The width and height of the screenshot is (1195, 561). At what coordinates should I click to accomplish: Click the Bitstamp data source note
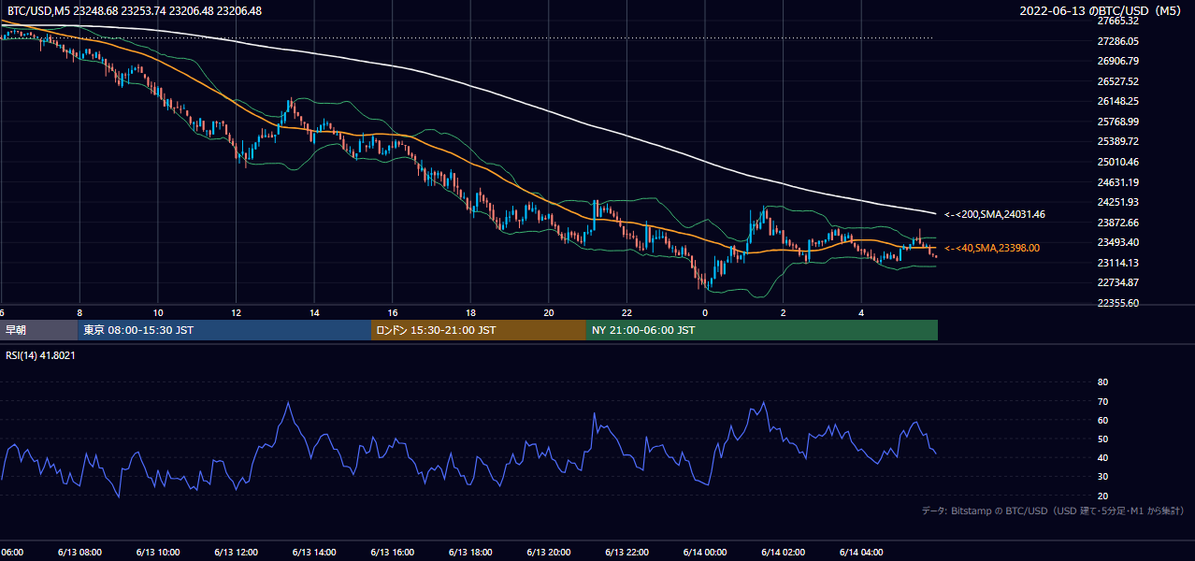click(1053, 511)
